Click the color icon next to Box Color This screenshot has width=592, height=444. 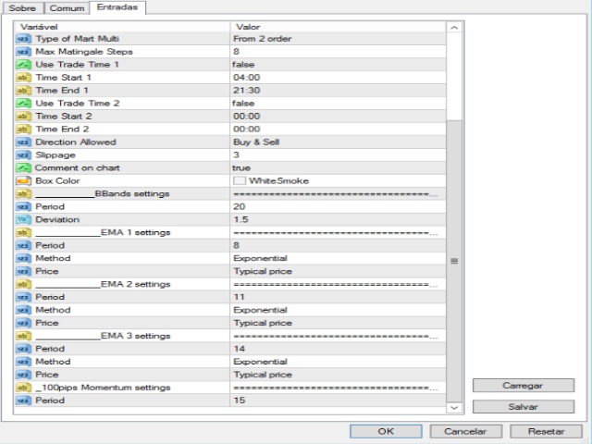tap(23, 181)
